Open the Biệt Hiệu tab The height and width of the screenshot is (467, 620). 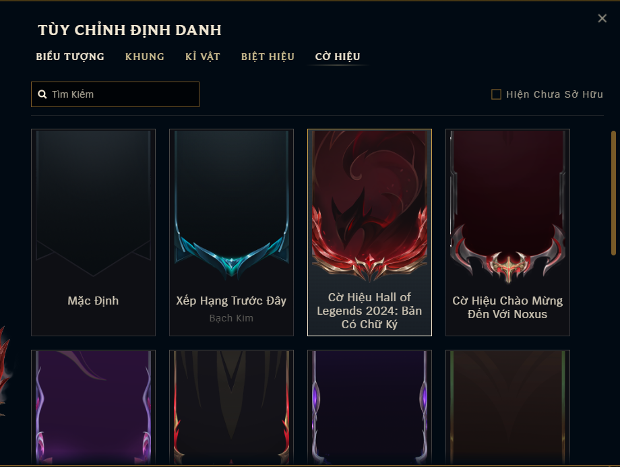pos(268,57)
